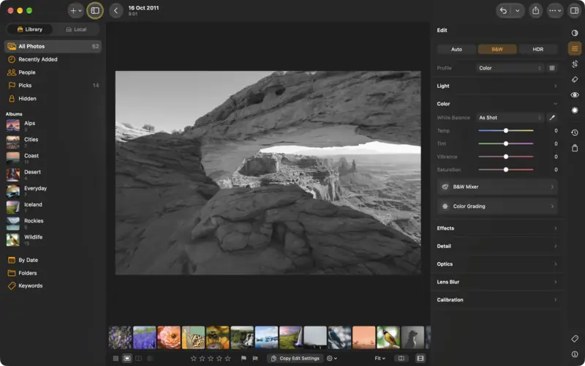Click the Temp slider handle

pos(506,131)
